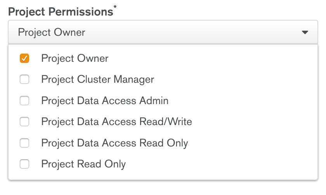Image resolution: width=326 pixels, height=195 pixels.
Task: Choose the Project Owner option label in list
Action: click(x=75, y=59)
